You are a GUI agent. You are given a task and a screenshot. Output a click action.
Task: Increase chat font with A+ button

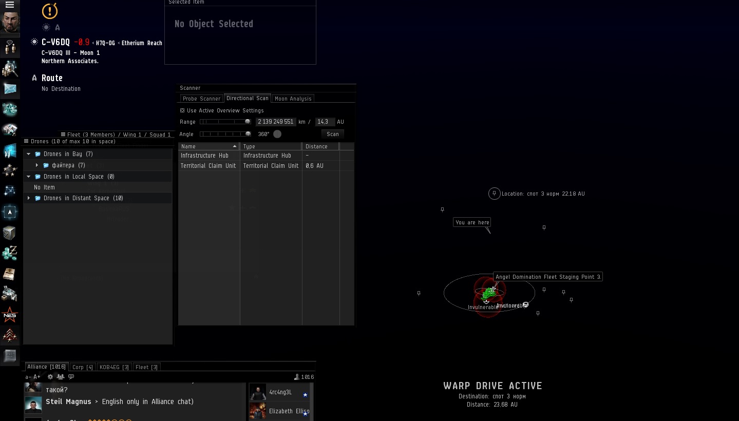37,377
